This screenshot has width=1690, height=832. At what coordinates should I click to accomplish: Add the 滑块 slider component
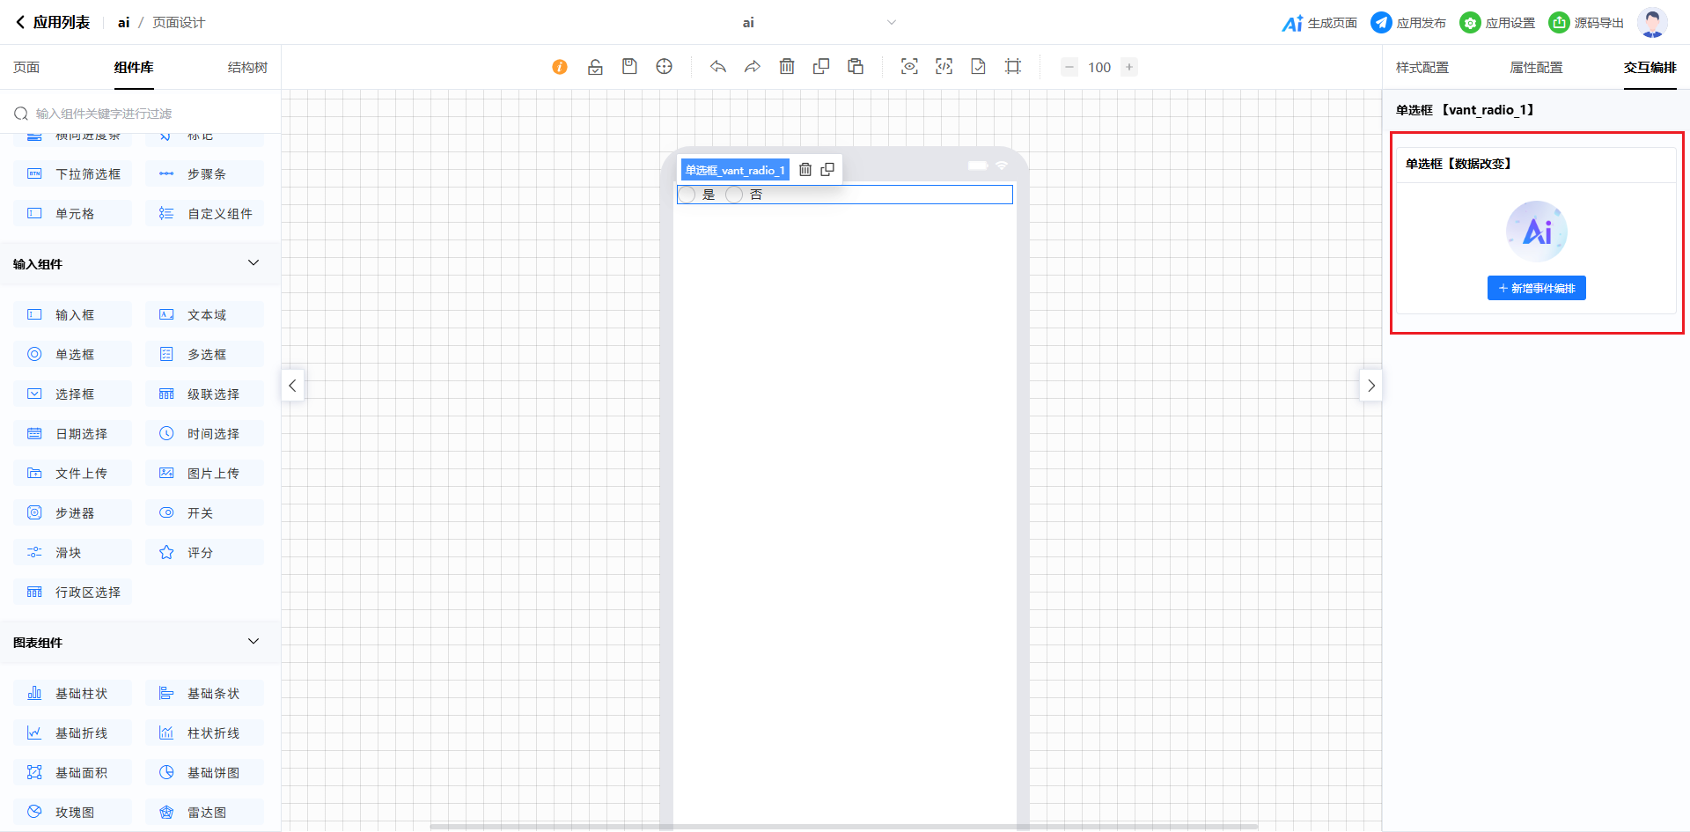point(72,553)
